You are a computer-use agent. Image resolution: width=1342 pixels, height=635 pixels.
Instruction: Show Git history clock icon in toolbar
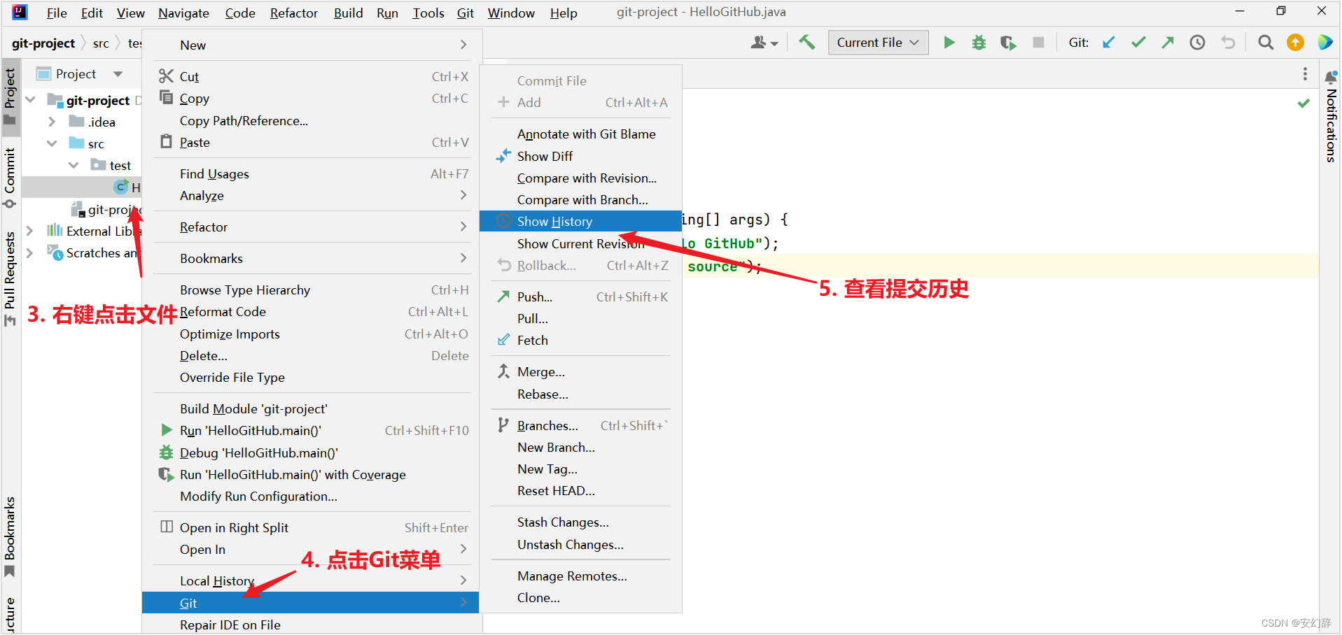point(1198,43)
